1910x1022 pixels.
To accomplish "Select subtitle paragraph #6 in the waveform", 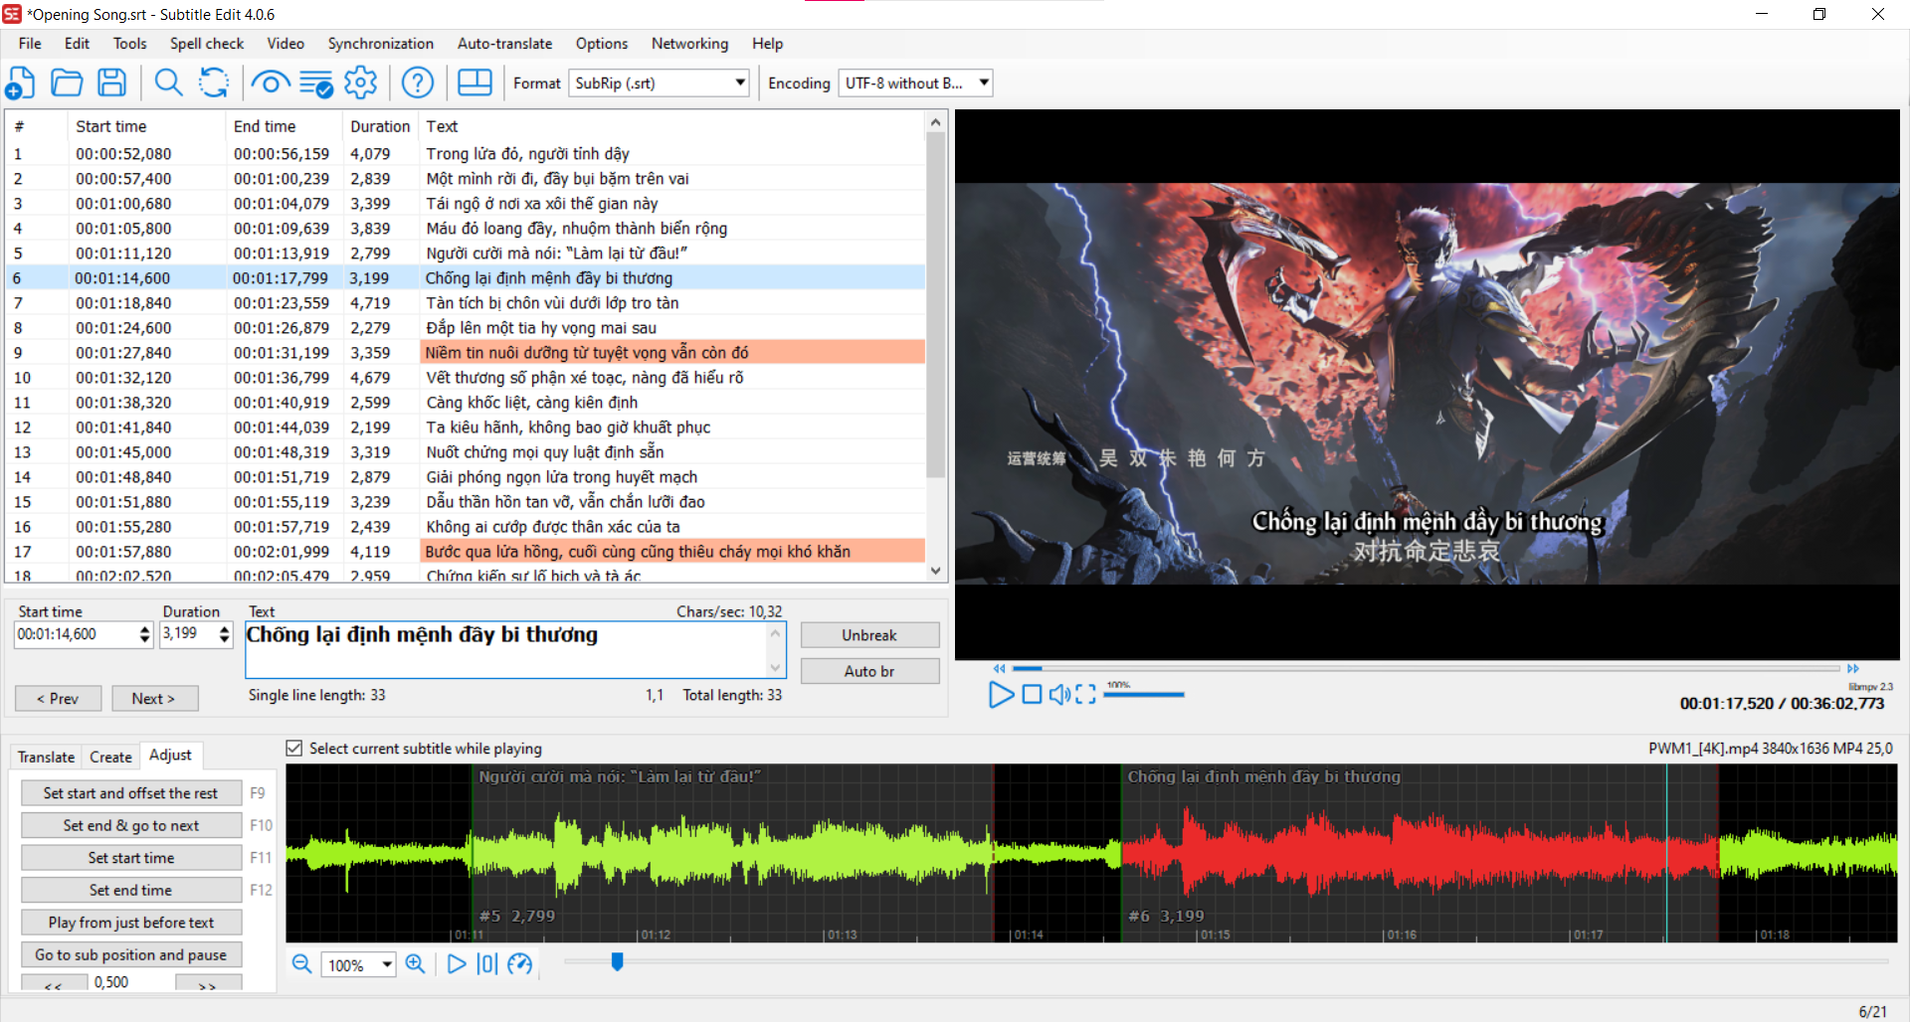I will 1420,853.
